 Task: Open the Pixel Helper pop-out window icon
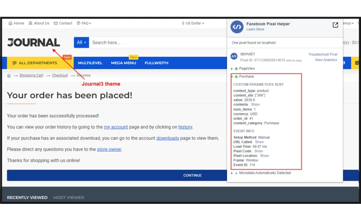[335, 25]
